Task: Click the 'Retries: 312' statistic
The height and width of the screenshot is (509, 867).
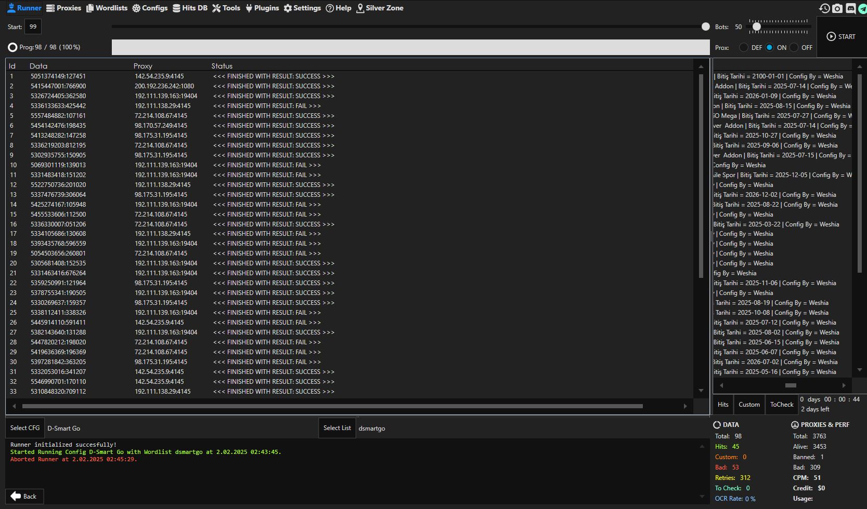Action: [x=733, y=478]
